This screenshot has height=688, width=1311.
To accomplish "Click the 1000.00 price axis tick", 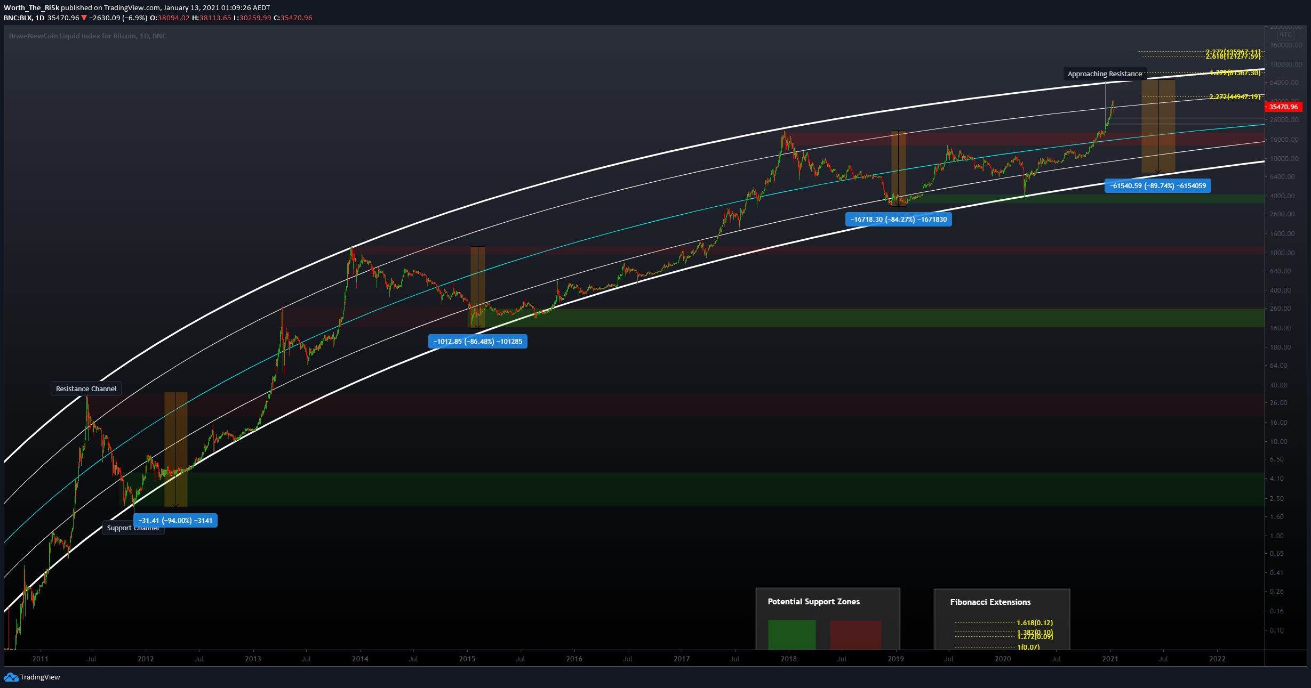I will tap(1282, 253).
